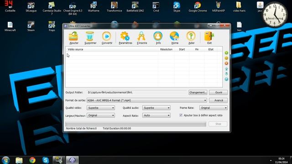Open Google Chrome desktop shortcut
292x164 pixels.
click(x=198, y=6)
